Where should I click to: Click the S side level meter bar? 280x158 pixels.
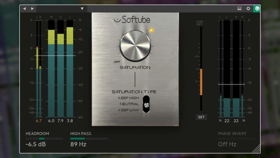(60, 68)
